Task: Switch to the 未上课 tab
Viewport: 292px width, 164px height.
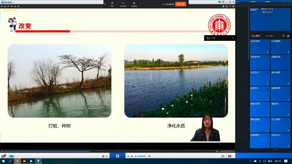Action: (270, 36)
